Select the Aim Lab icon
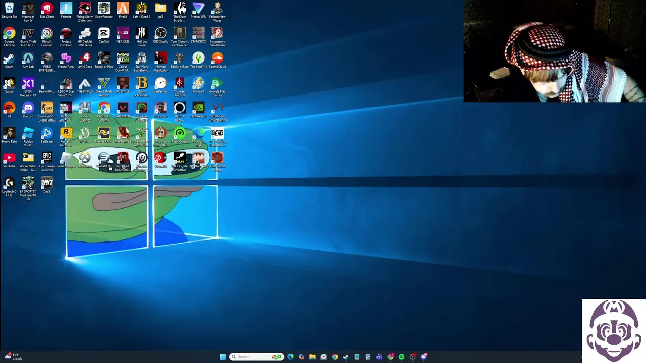 28,61
